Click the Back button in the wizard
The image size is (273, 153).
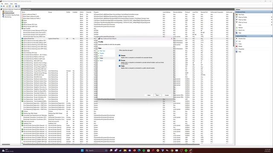[x=148, y=95]
